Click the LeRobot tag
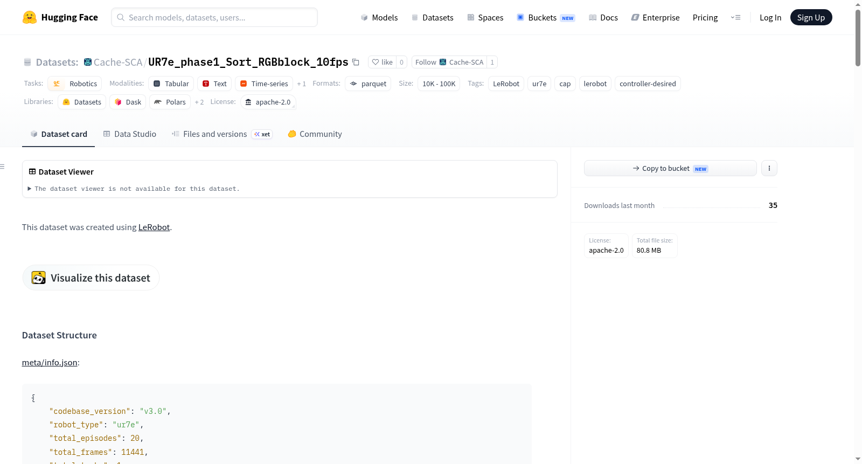This screenshot has width=862, height=464. point(506,84)
